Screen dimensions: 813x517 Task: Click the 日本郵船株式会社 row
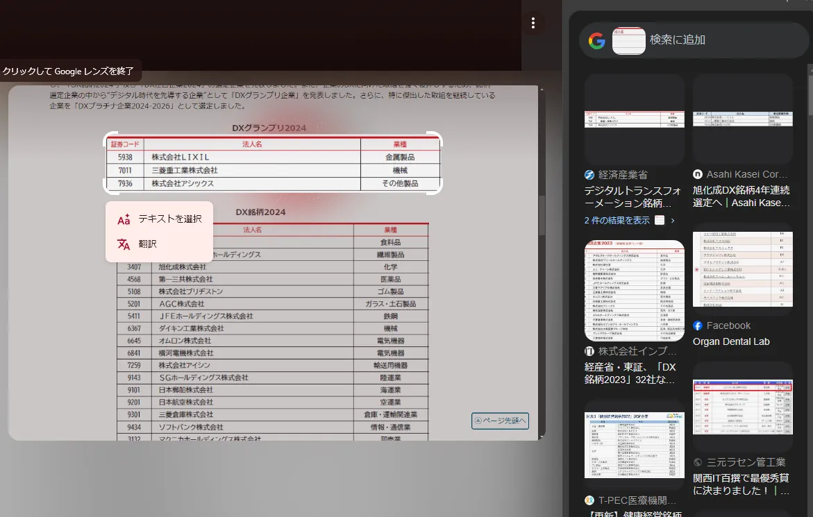[x=273, y=390]
